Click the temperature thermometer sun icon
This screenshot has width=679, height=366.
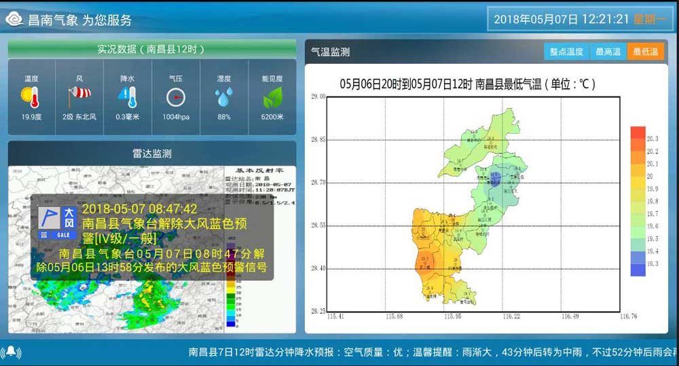pos(31,98)
